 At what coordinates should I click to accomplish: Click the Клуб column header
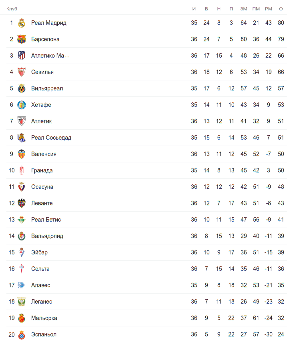click(x=12, y=9)
